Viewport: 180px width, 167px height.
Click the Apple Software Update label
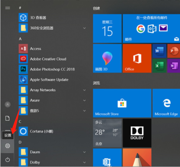(49, 80)
